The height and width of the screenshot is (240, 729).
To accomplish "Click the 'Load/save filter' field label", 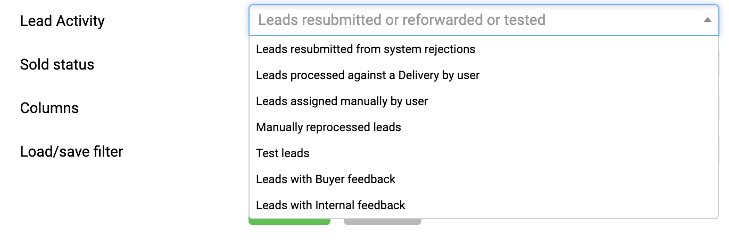I will click(x=71, y=152).
